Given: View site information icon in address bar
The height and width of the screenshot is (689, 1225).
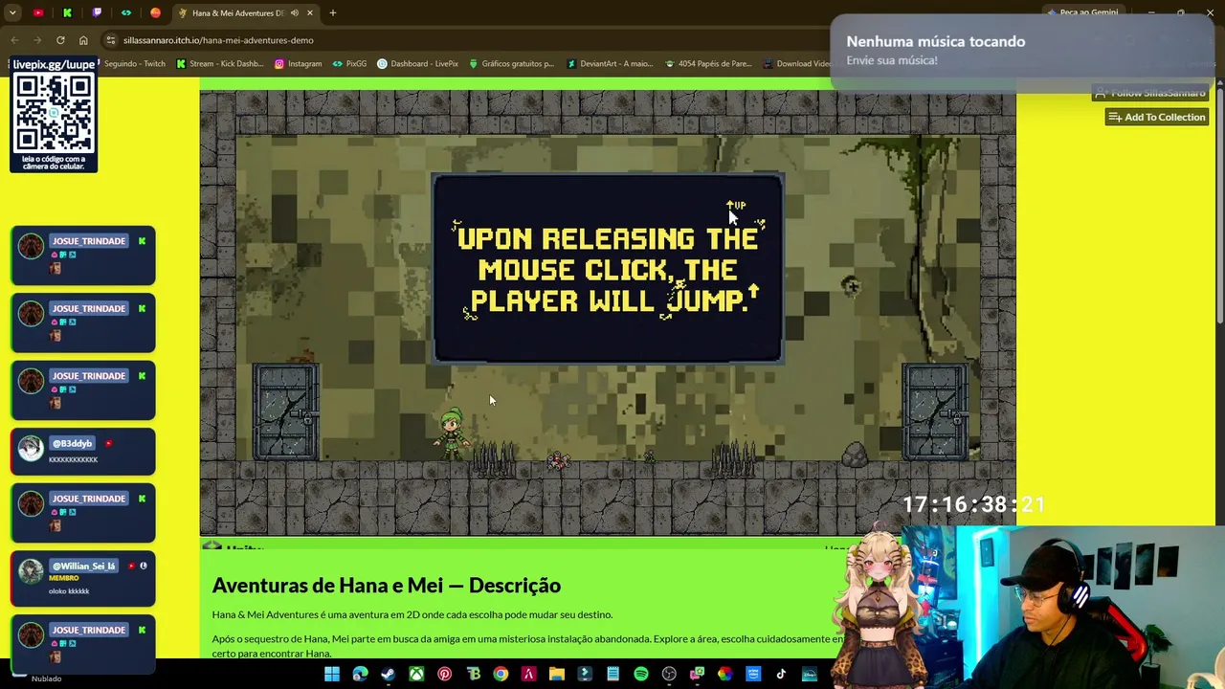Looking at the screenshot, I should (x=111, y=40).
